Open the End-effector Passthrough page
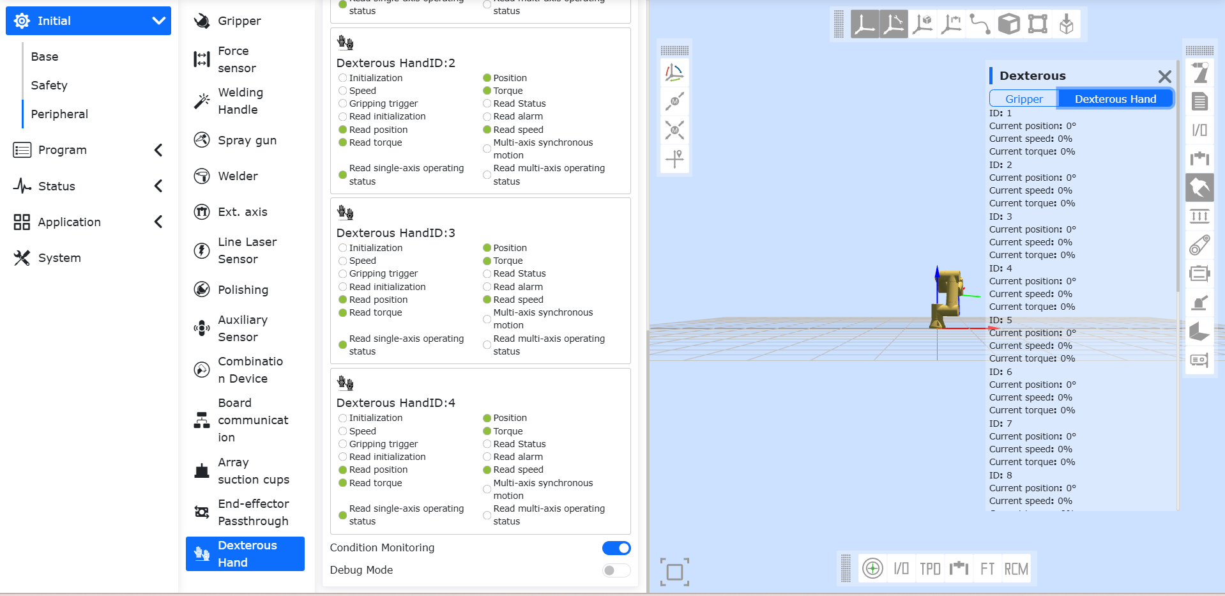This screenshot has height=596, width=1225. click(x=245, y=512)
